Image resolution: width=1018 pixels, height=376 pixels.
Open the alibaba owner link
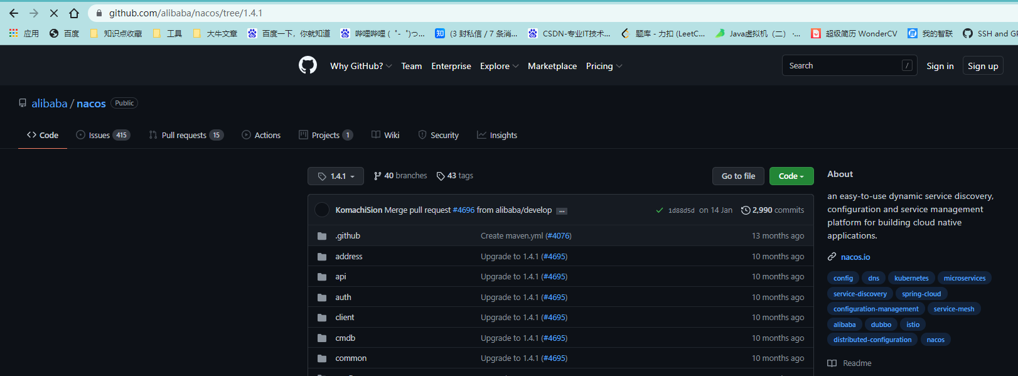coord(50,104)
